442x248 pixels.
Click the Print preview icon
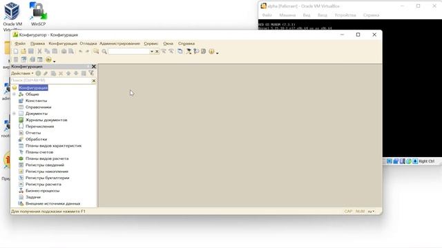tap(71, 51)
